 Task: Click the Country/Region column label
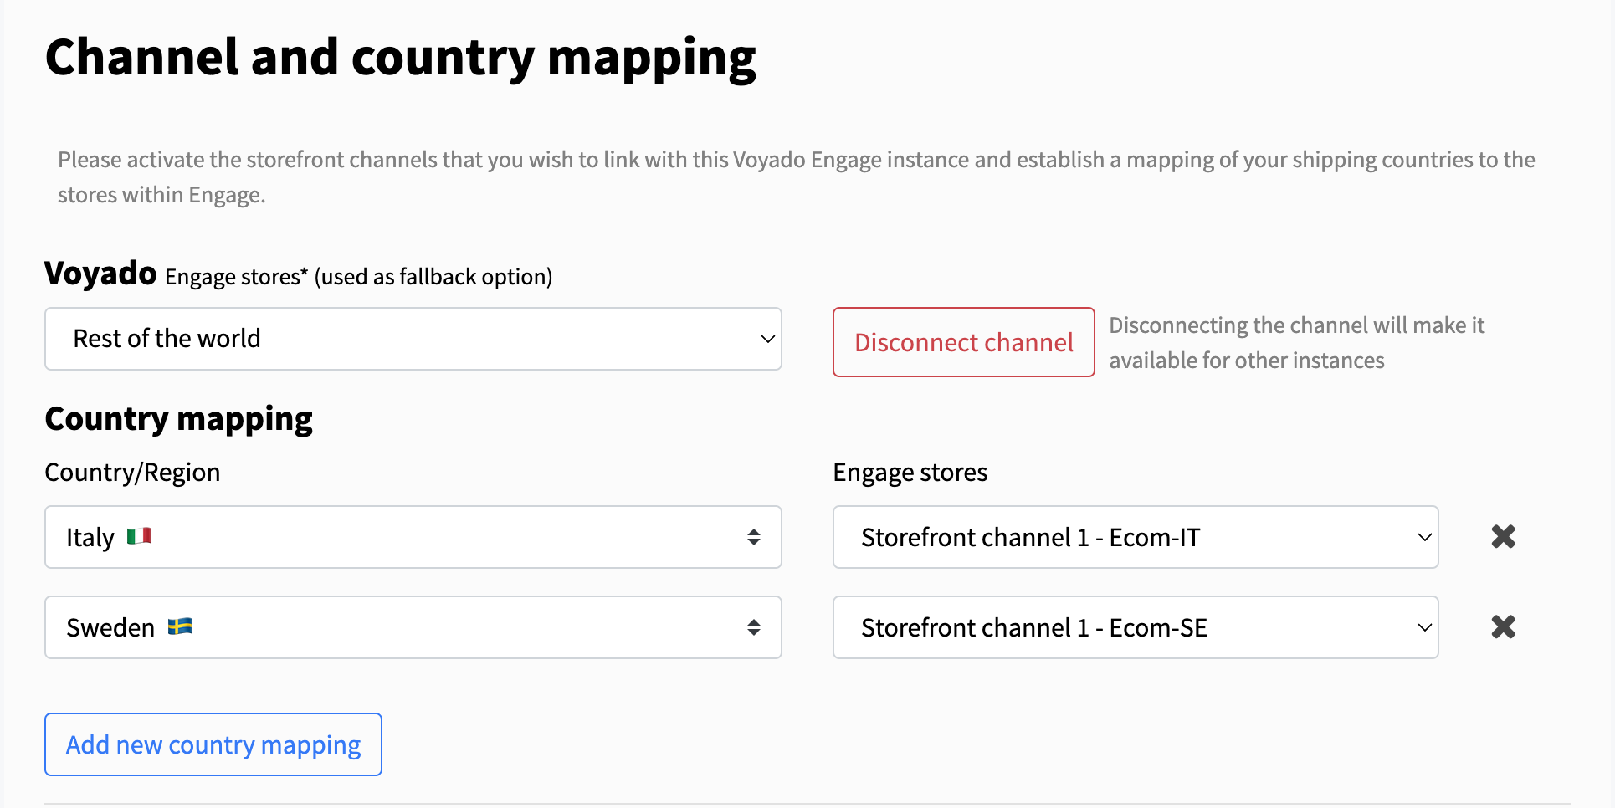[132, 473]
